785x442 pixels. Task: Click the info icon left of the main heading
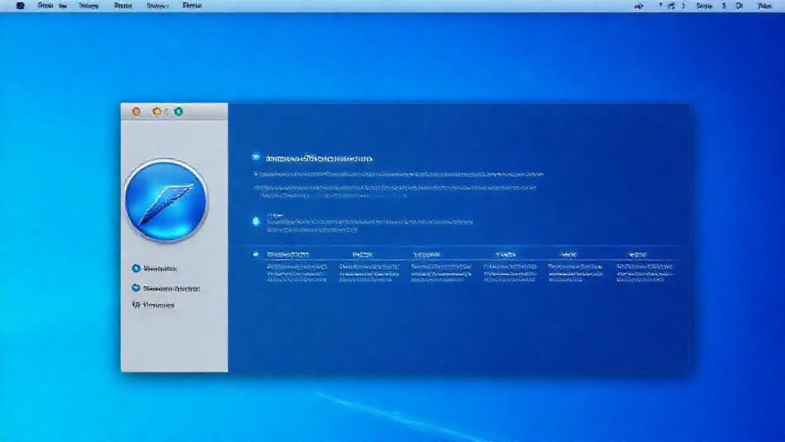click(256, 157)
